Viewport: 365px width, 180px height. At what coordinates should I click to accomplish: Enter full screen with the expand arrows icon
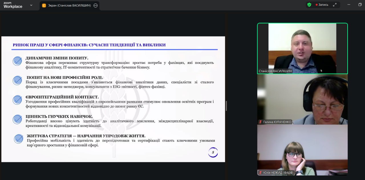tap(335, 5)
